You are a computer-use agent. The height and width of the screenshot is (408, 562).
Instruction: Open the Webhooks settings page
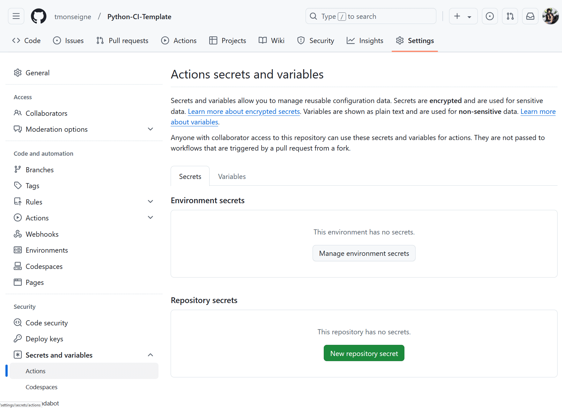coord(42,234)
